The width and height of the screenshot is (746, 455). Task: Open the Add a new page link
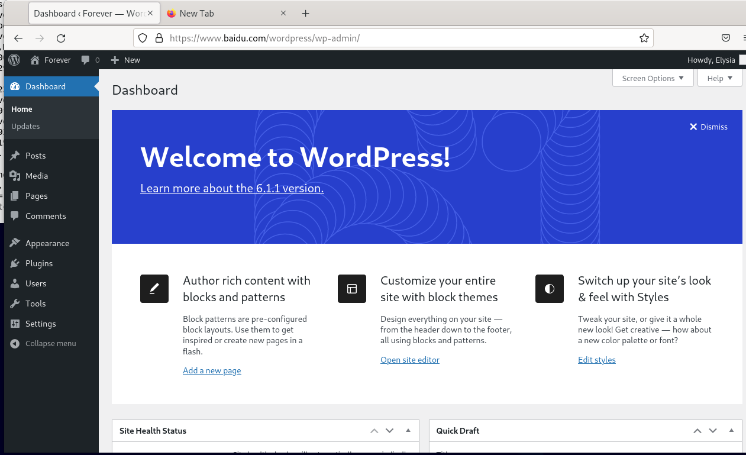click(x=212, y=370)
